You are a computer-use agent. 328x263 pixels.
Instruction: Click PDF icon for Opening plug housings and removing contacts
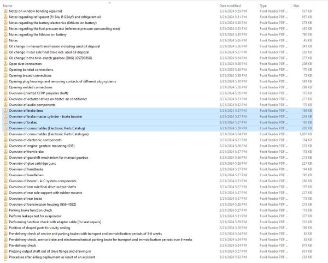[5, 81]
